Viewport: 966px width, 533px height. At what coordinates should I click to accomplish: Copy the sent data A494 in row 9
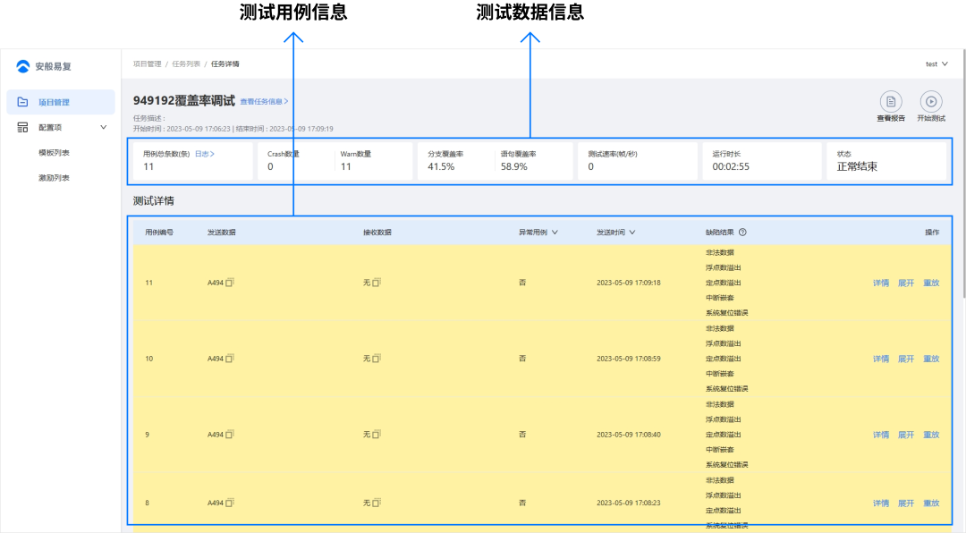[230, 435]
